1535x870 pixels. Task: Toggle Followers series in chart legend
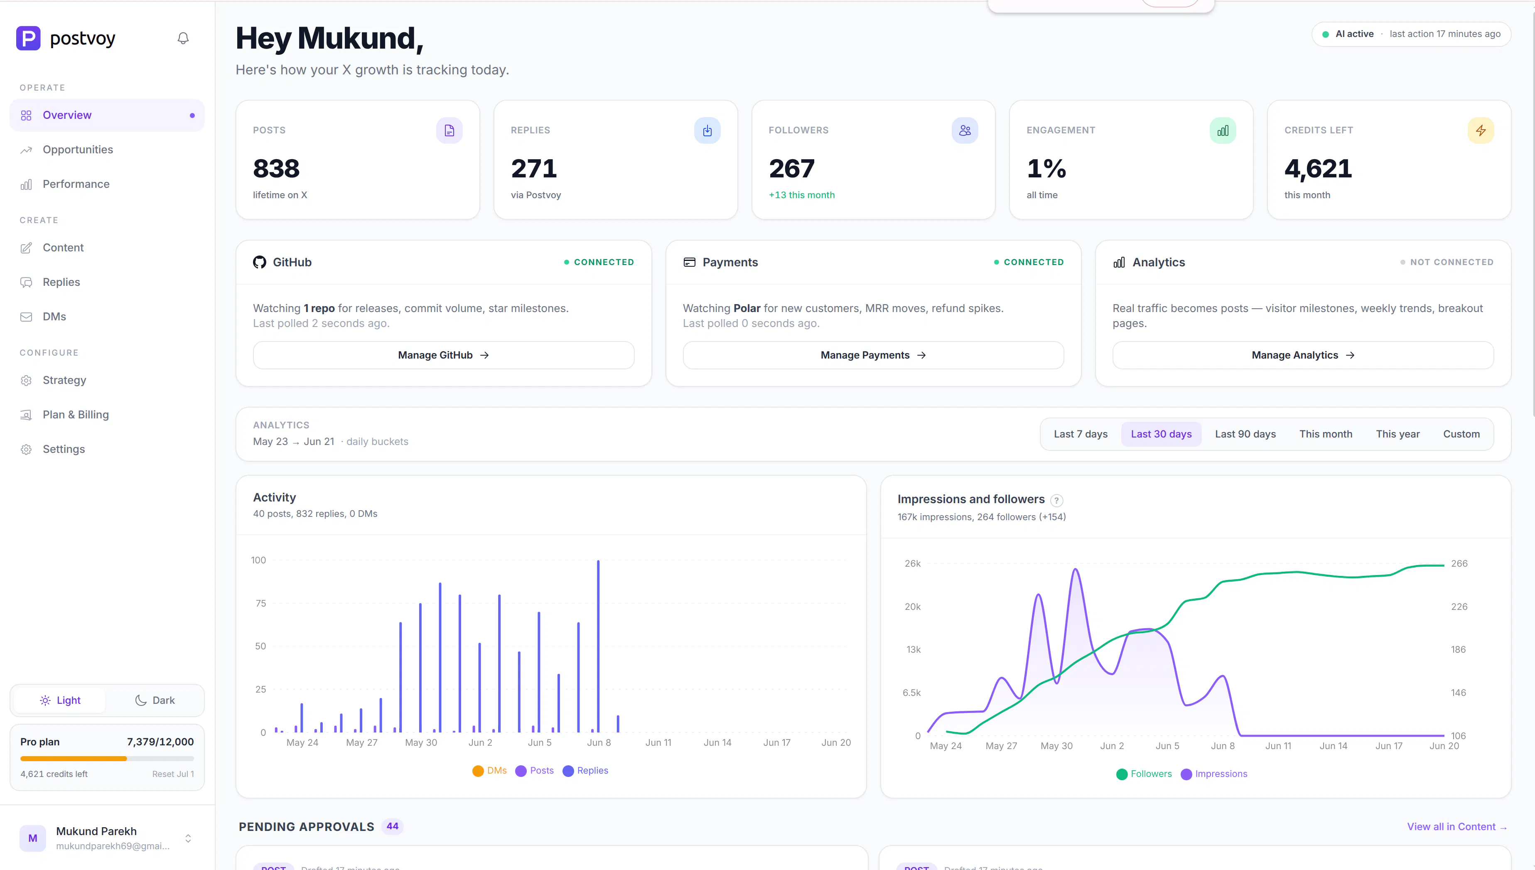point(1144,774)
